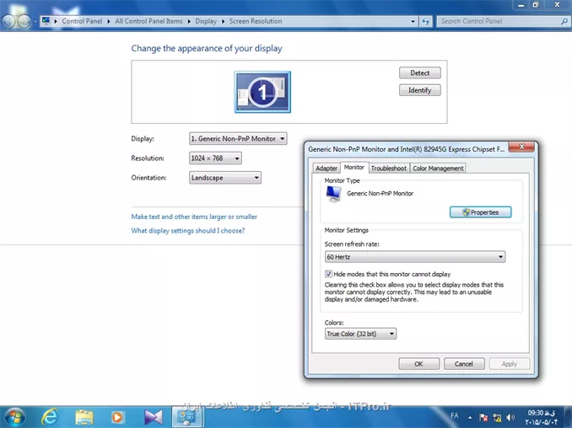Select the monitor 1 thumbnail
The height and width of the screenshot is (428, 572).
click(262, 92)
